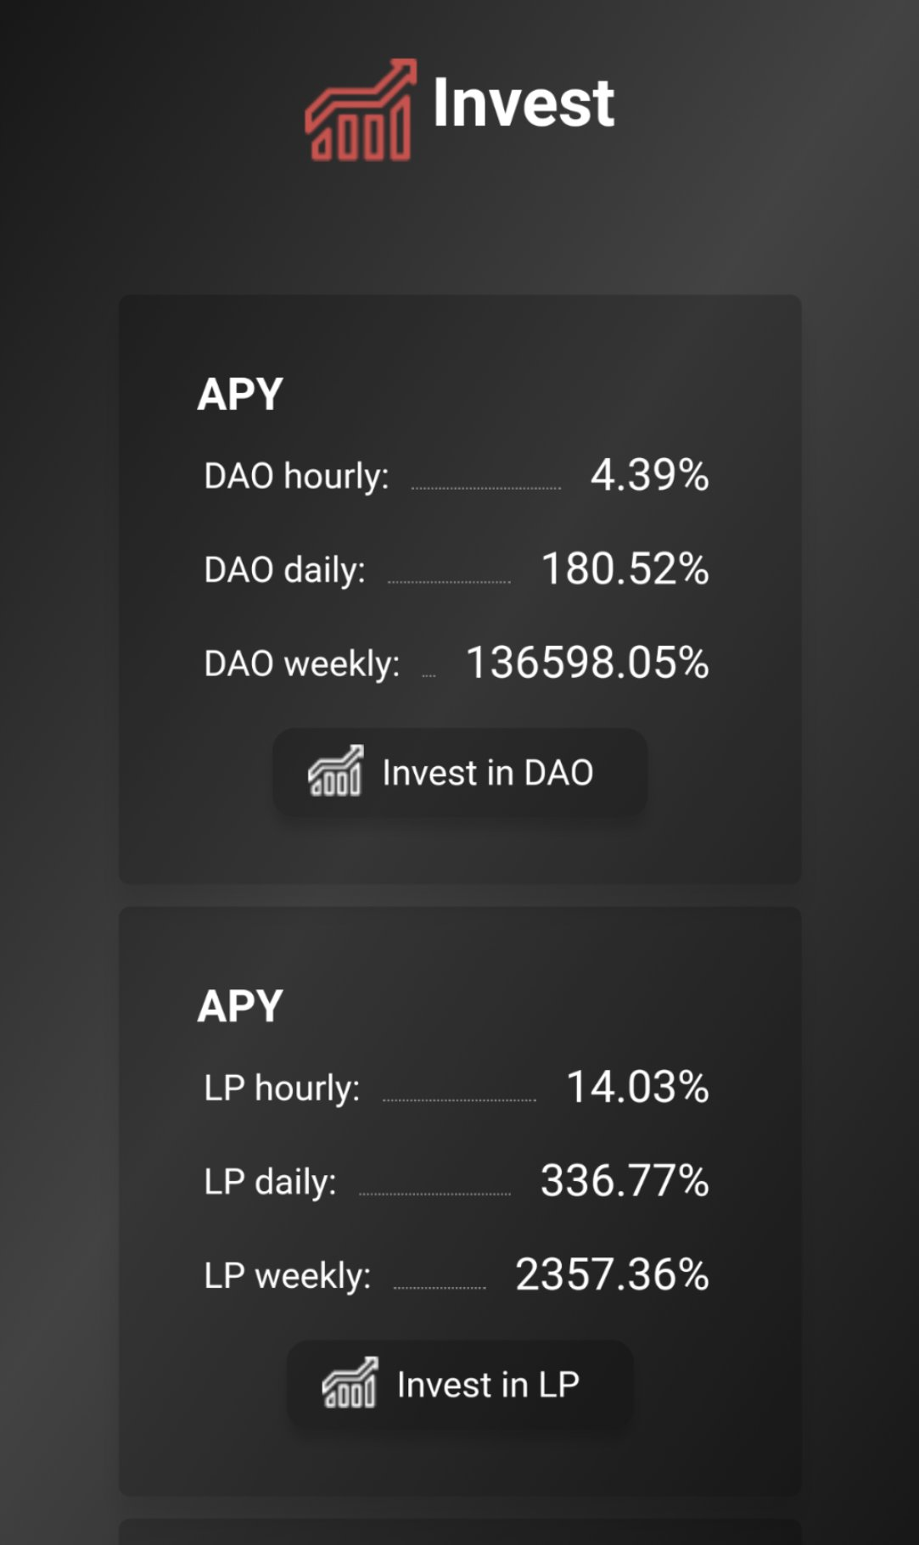The height and width of the screenshot is (1545, 919).
Task: Click the 14.03% LP hourly value
Action: (636, 1087)
